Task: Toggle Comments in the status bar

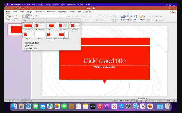Action: click(x=125, y=101)
